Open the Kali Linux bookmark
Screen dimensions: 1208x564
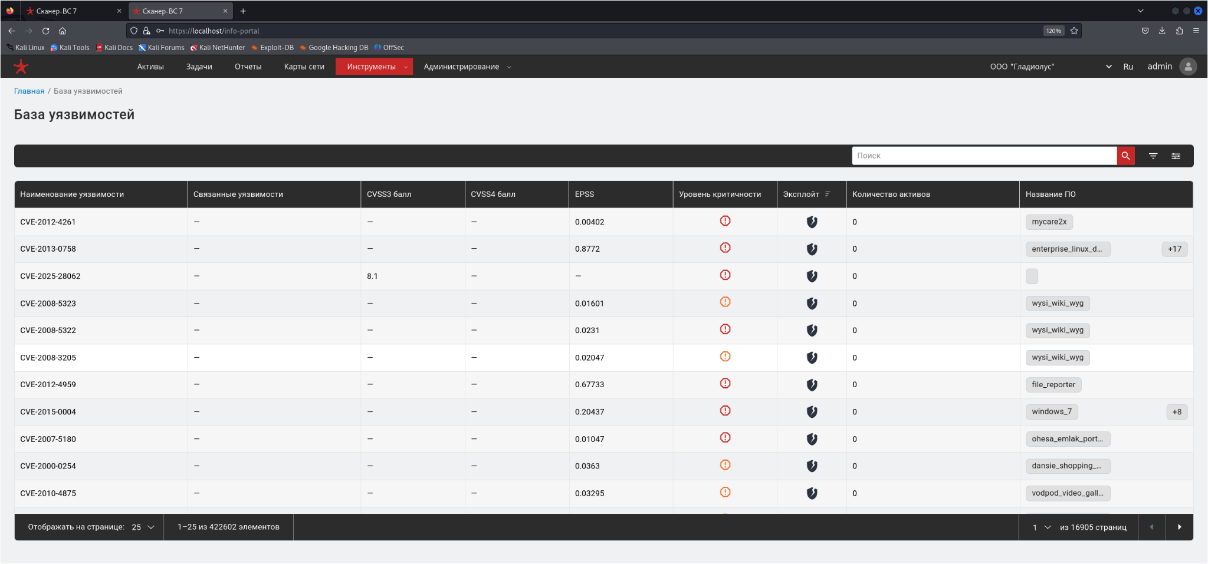pos(25,47)
